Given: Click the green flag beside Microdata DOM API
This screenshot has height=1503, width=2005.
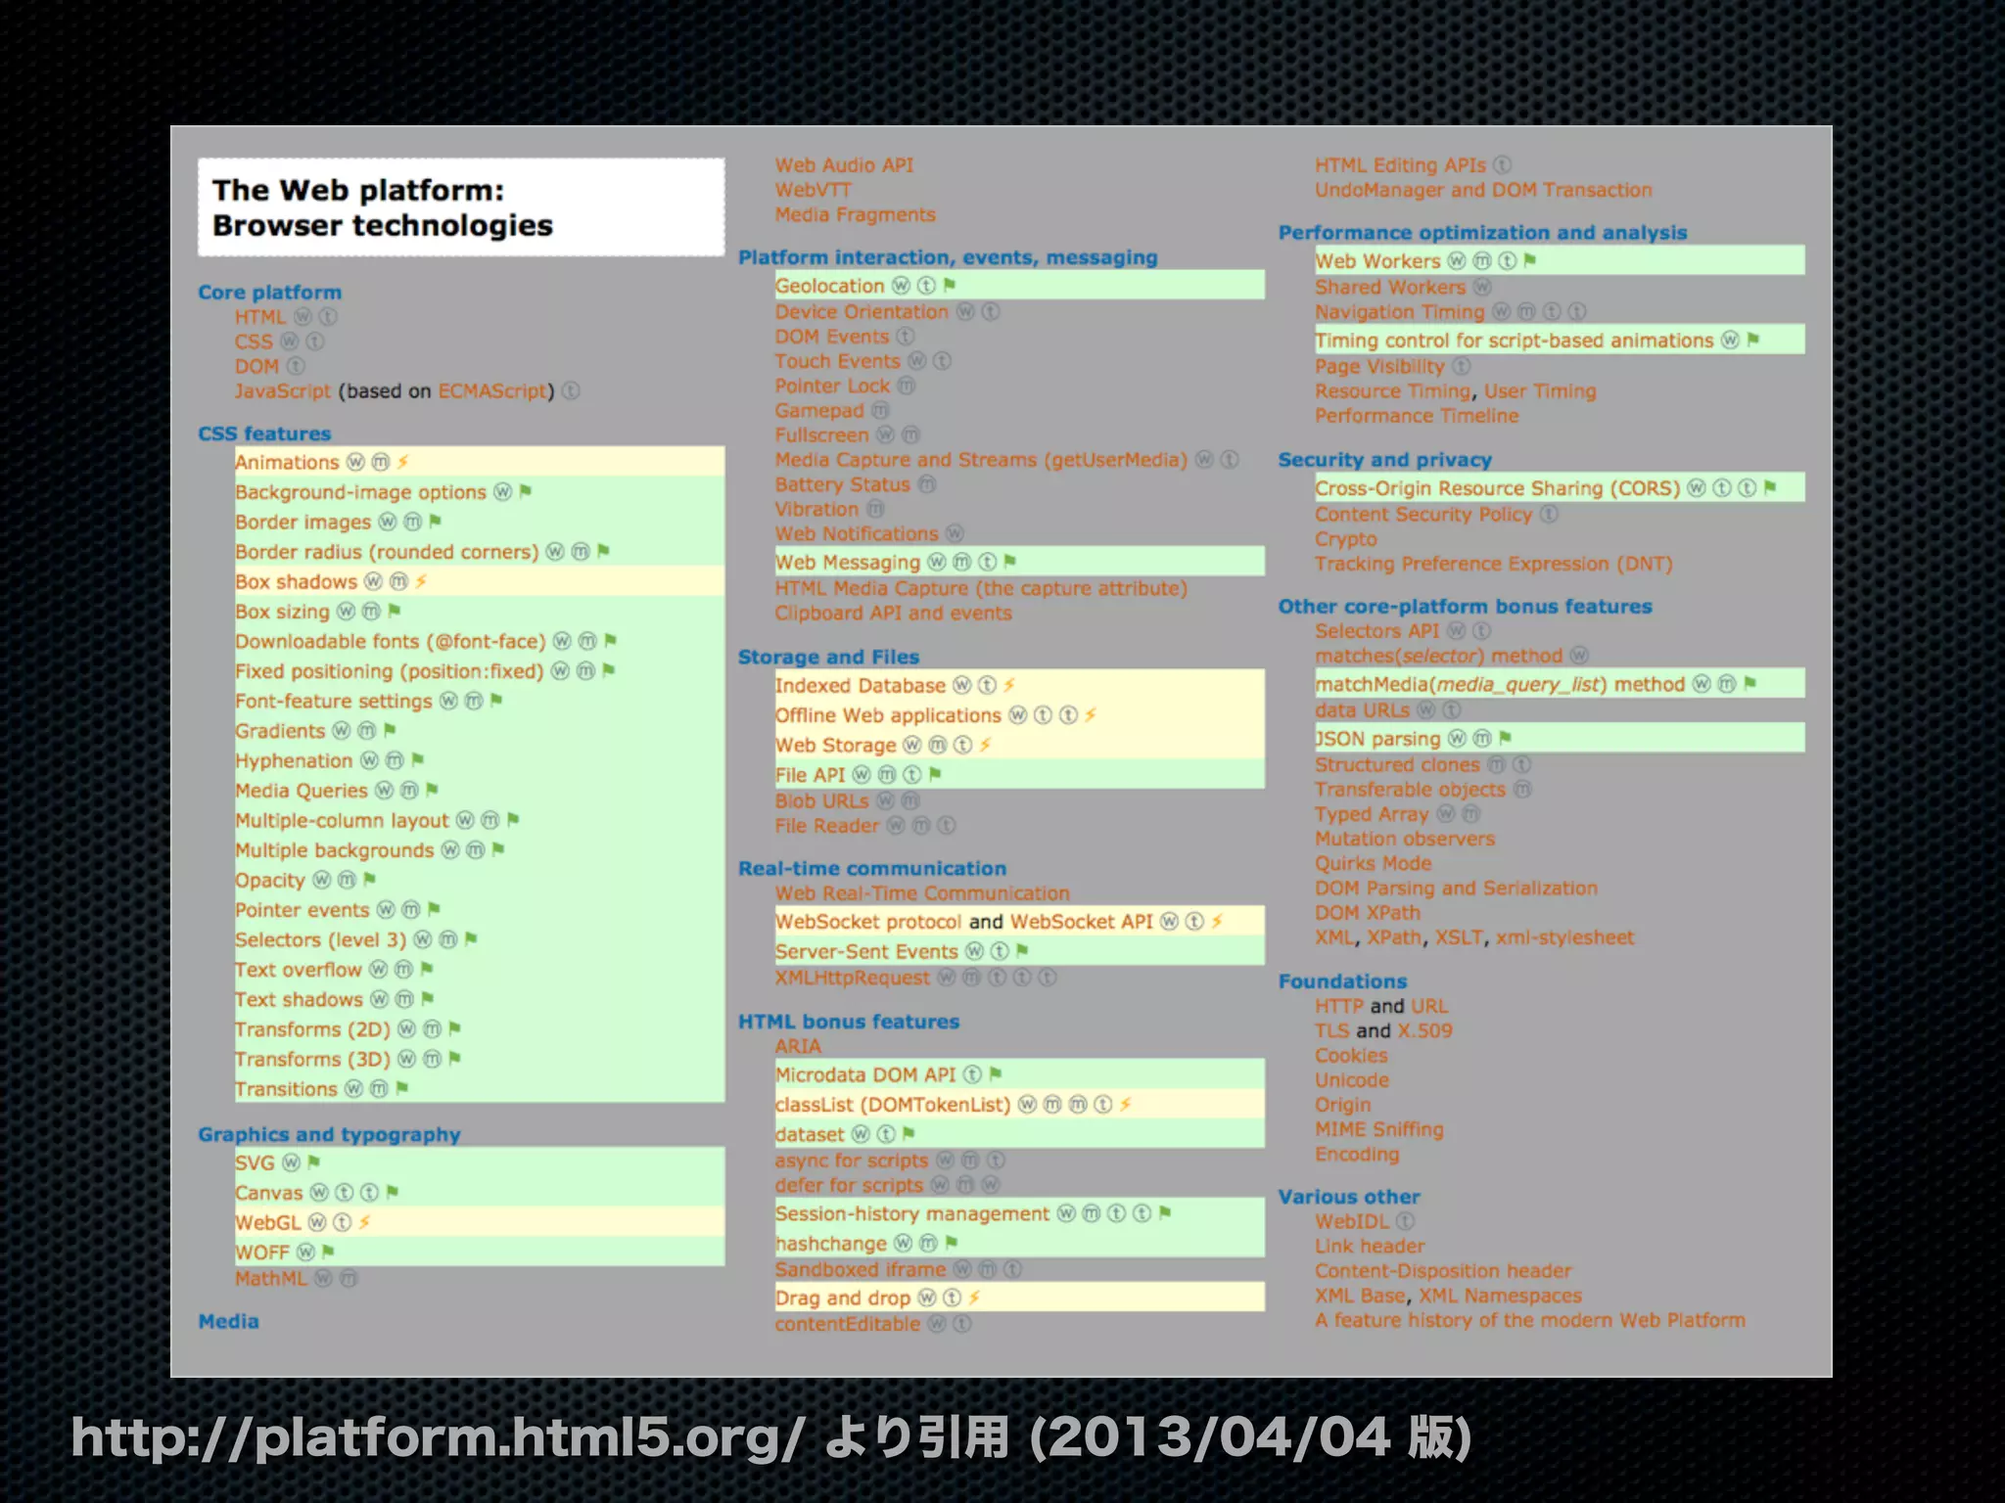Looking at the screenshot, I should [996, 1074].
